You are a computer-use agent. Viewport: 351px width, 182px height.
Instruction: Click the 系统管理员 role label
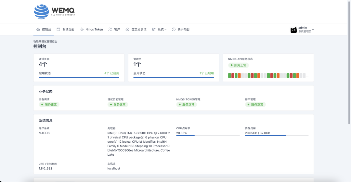pyautogui.click(x=305, y=31)
